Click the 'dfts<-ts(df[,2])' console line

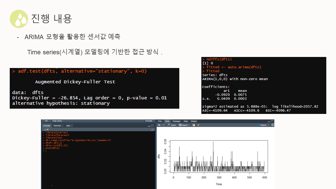click(55, 145)
